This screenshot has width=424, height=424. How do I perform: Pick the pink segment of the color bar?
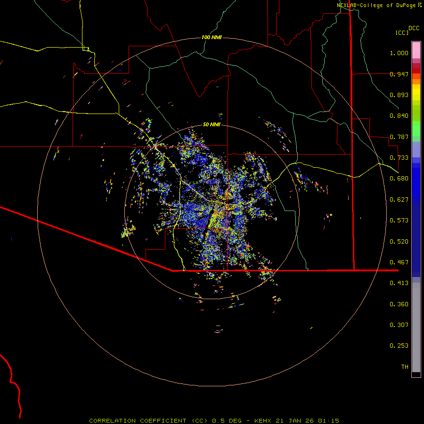coord(416,50)
